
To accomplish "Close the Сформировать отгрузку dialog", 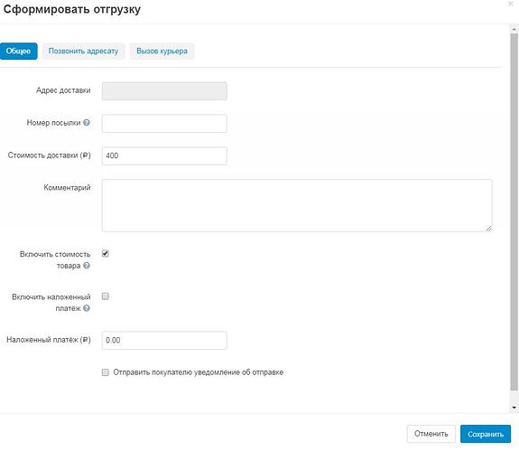I will tap(511, 4).
